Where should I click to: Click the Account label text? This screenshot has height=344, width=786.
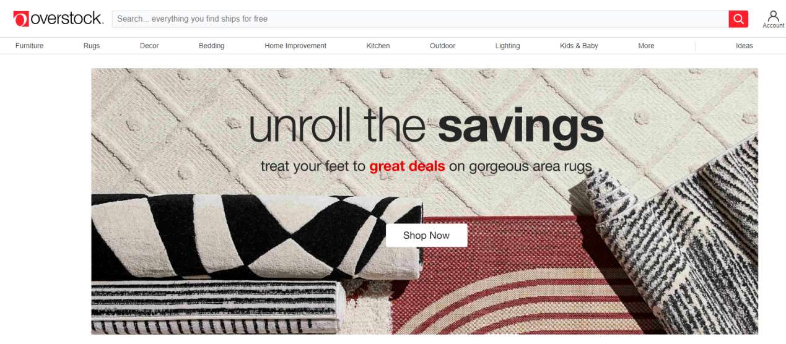coord(774,26)
